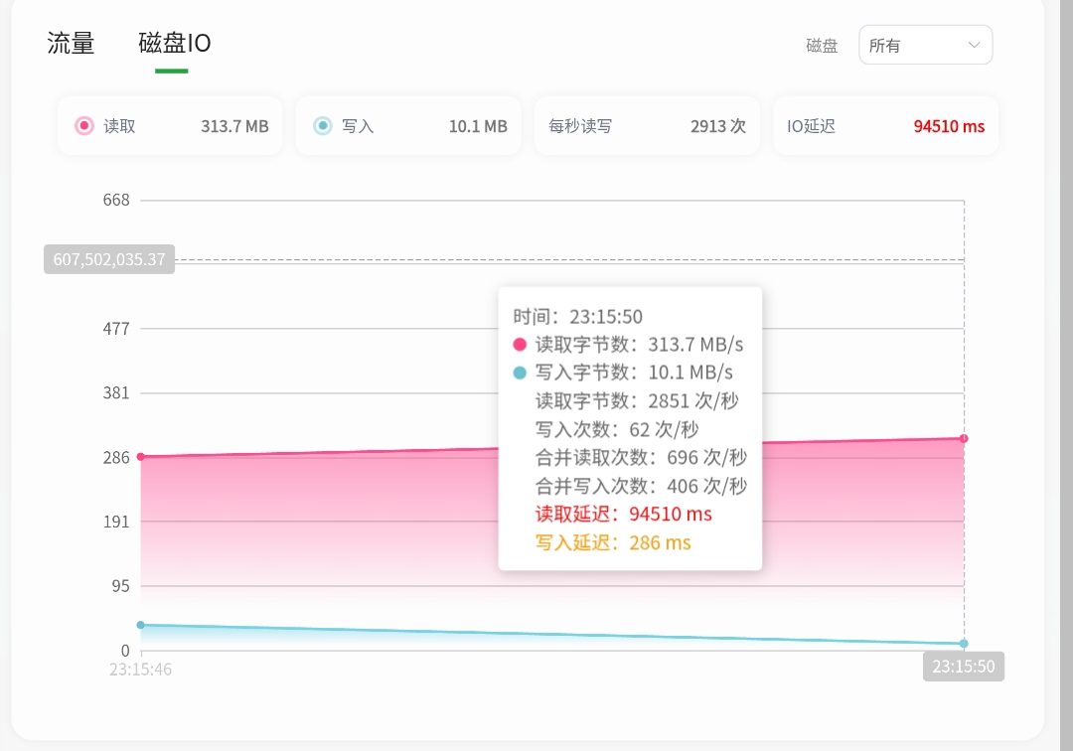Click the pink dot beside 读取字节数 in tooltip
Image resolution: width=1073 pixels, height=751 pixels.
pos(520,345)
